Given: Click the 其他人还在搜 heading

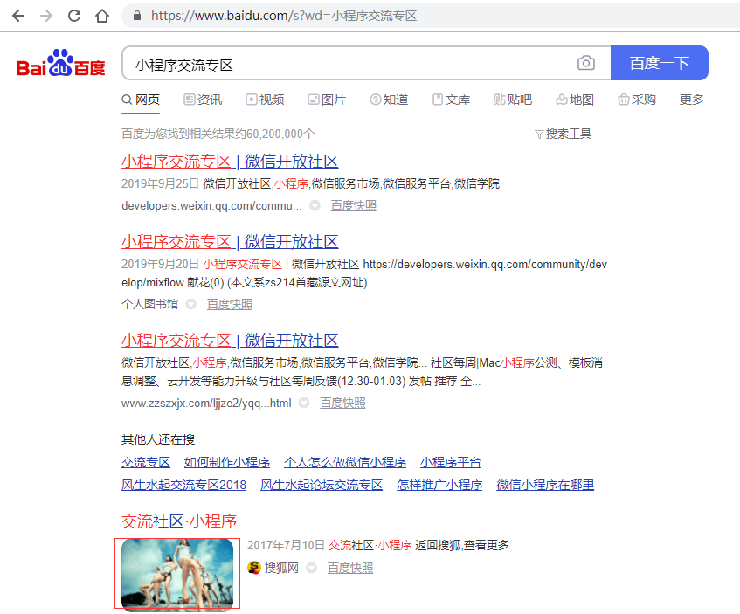Looking at the screenshot, I should (x=158, y=439).
